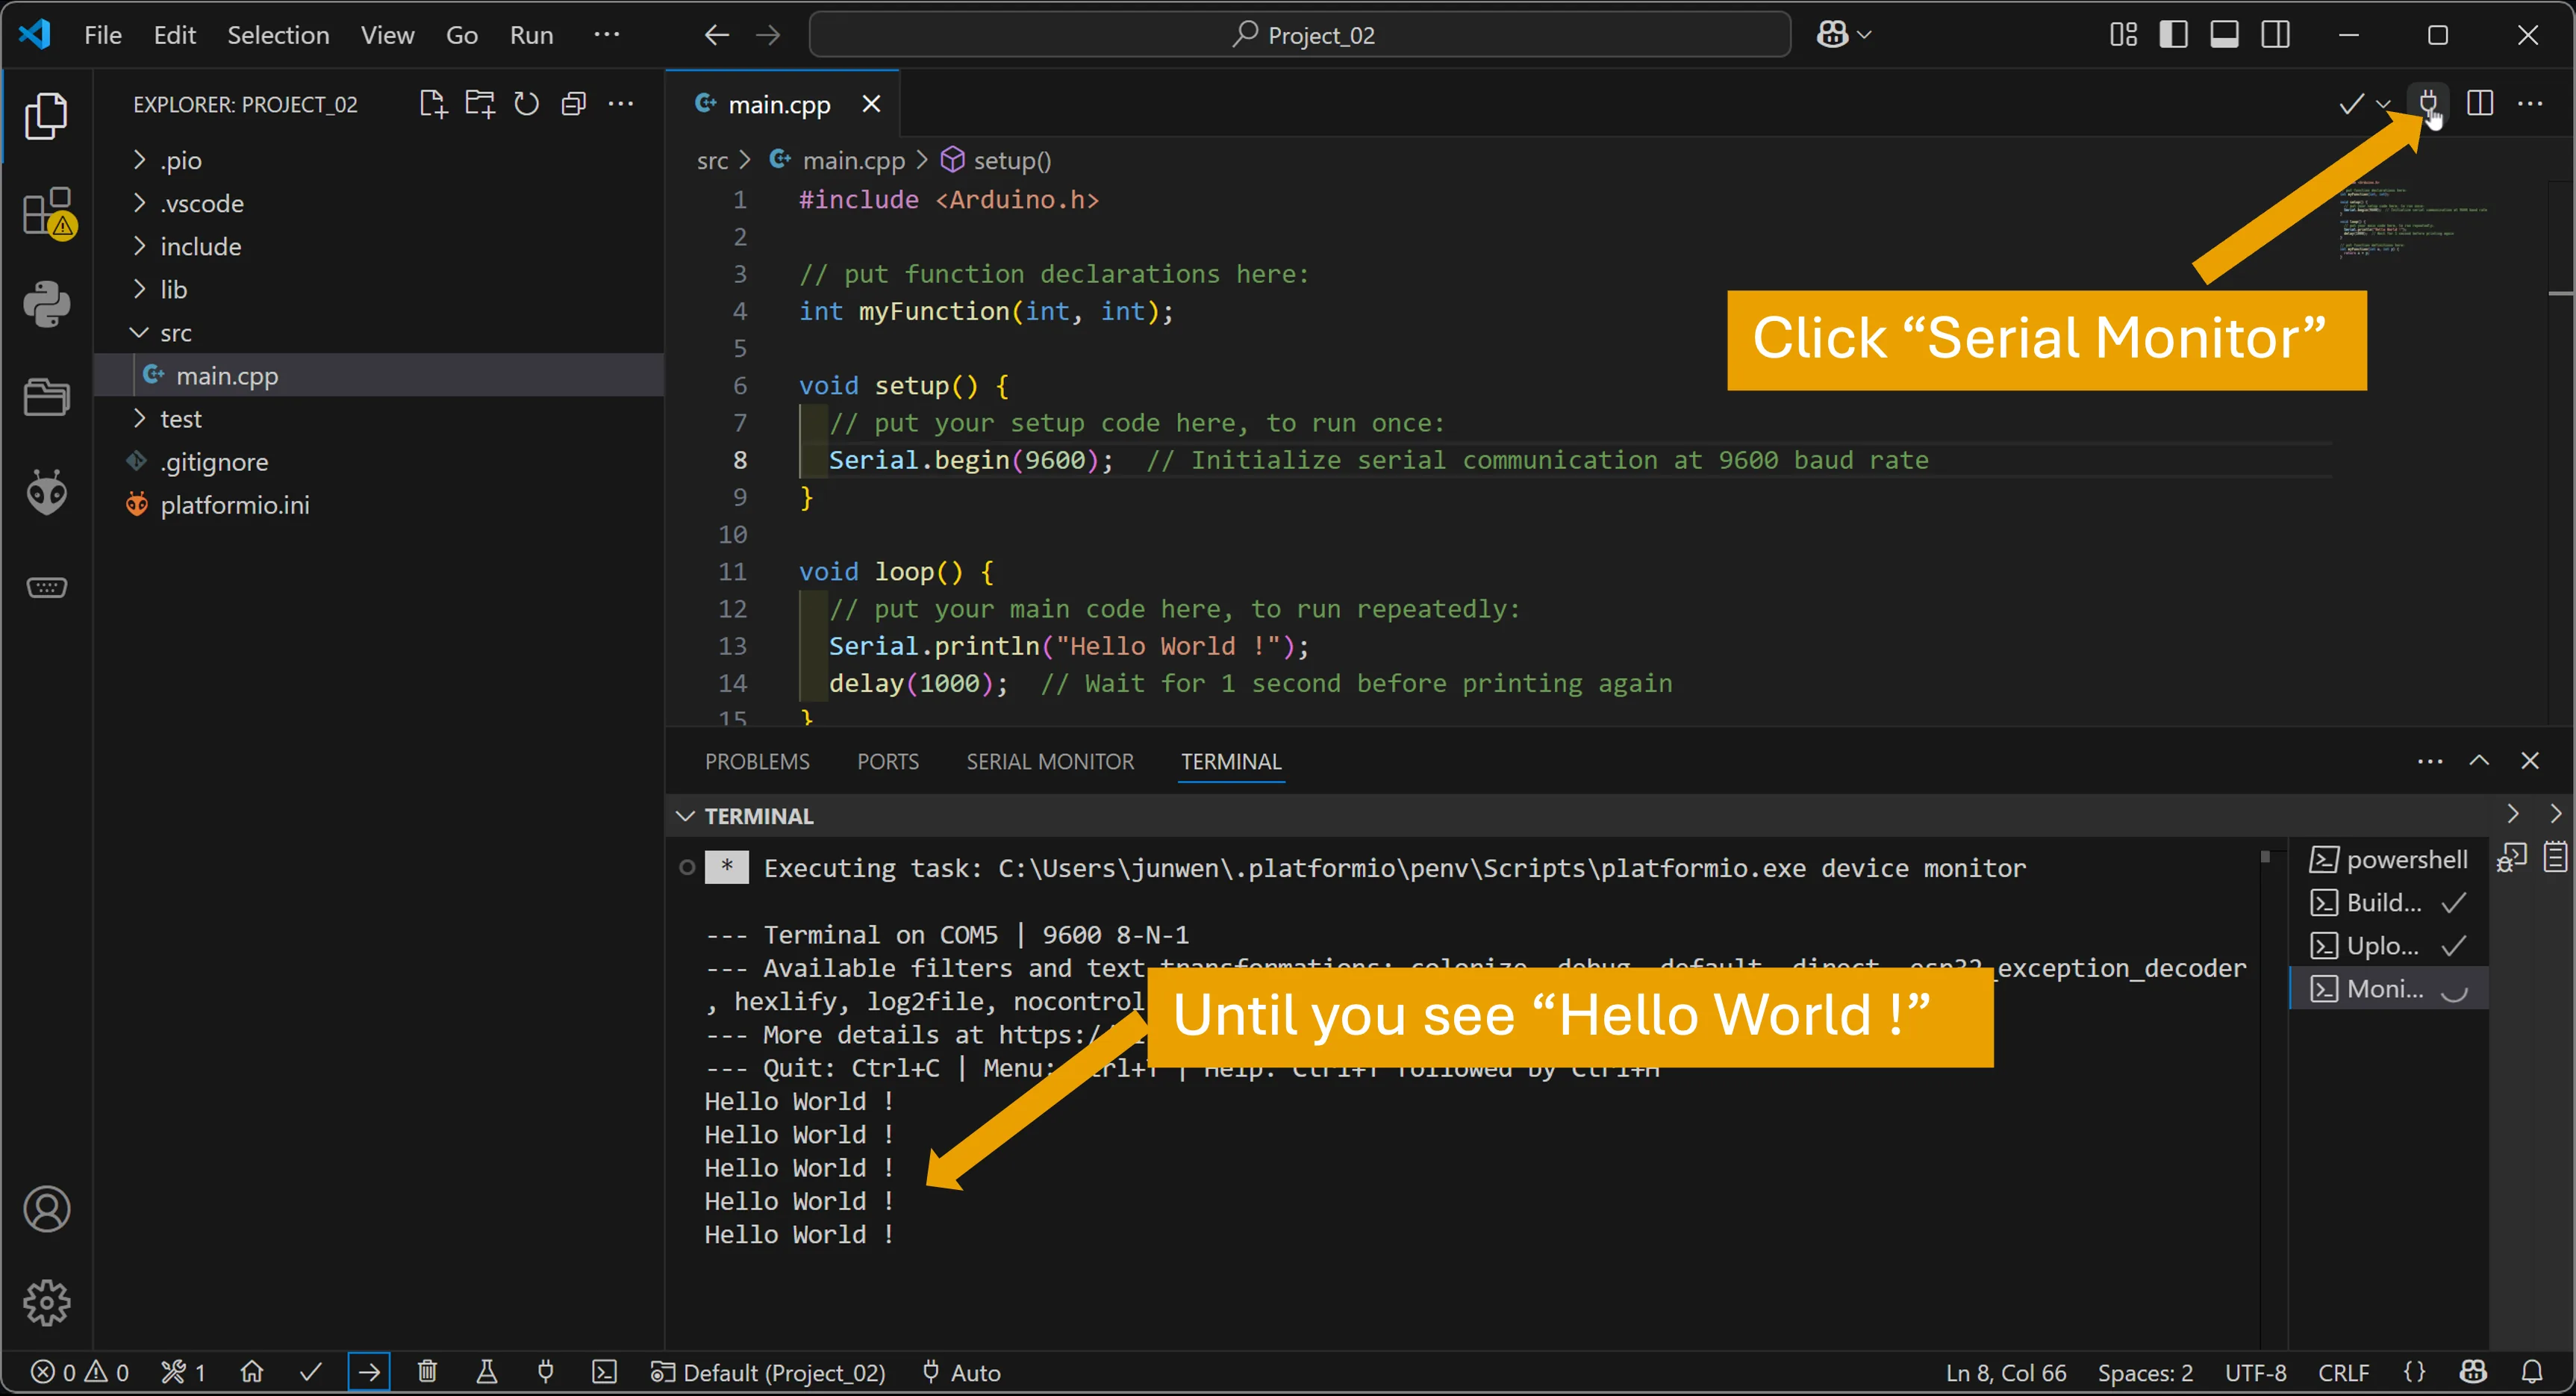2576x1396 pixels.
Task: Open the File menu
Action: pos(103,35)
